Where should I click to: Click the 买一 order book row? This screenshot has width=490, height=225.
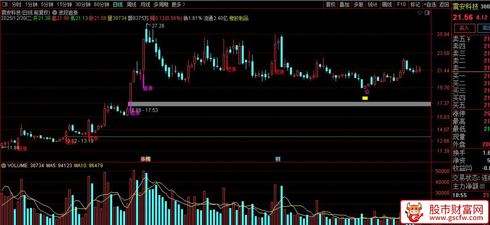[x=471, y=76]
